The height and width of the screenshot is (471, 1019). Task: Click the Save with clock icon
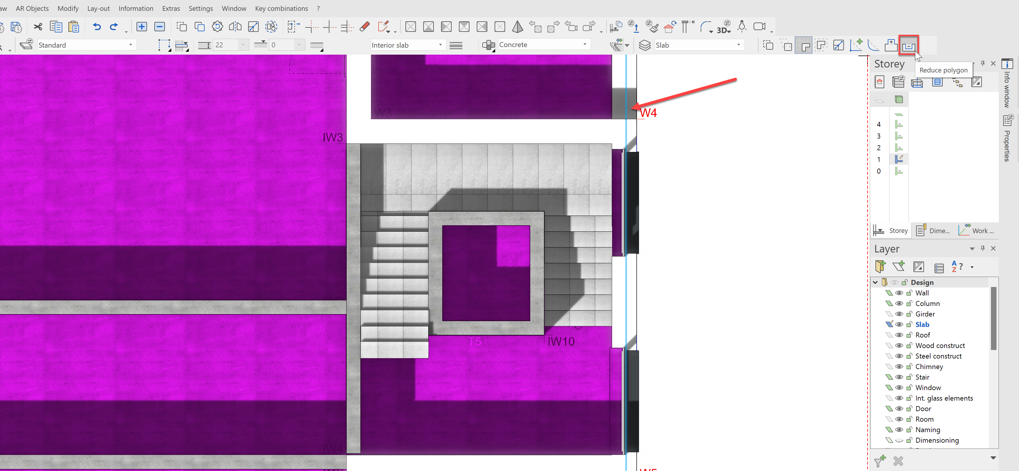(x=16, y=27)
